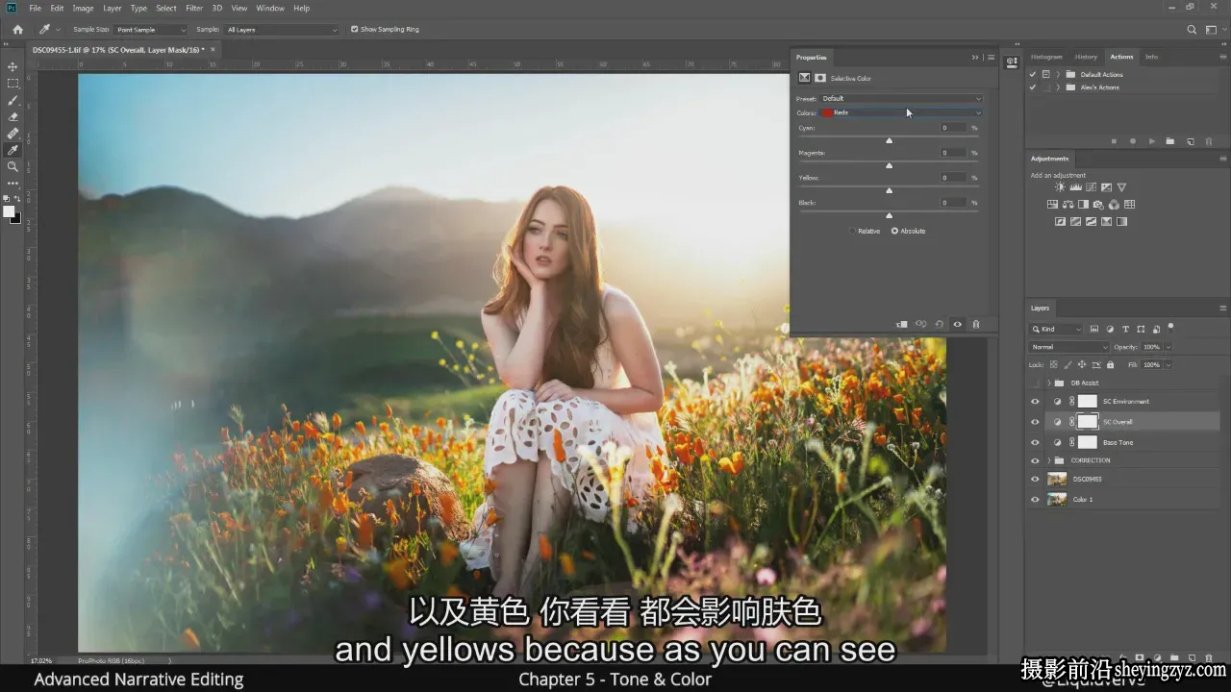Viewport: 1231px width, 692px height.
Task: Click the Search icon at top right
Action: click(x=1192, y=30)
